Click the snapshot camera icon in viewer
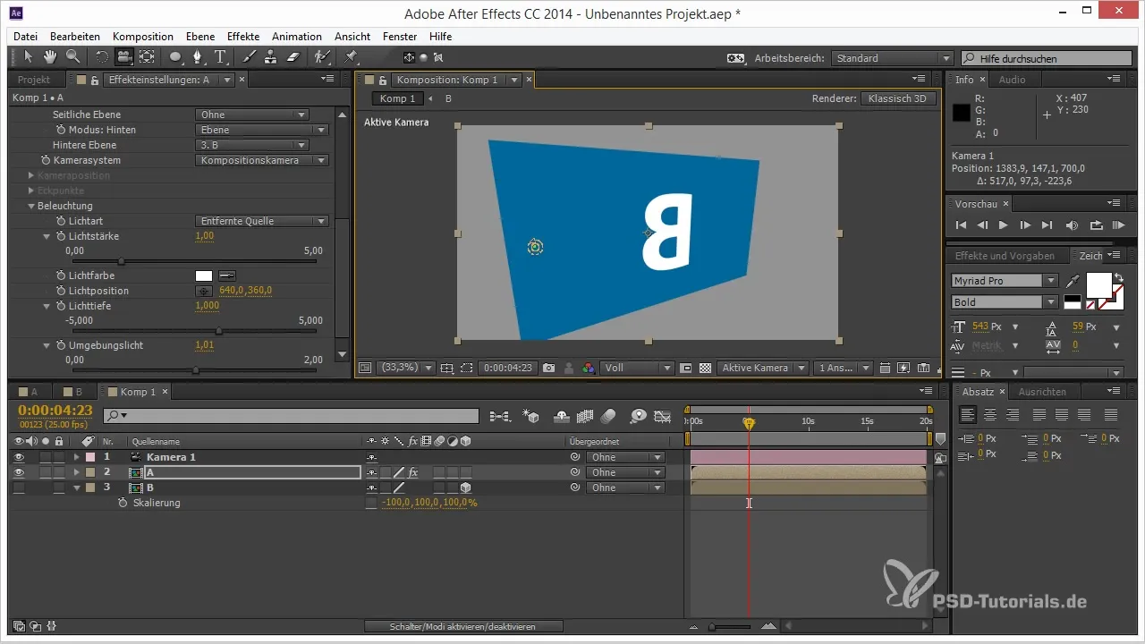The height and width of the screenshot is (644, 1145). (x=549, y=368)
